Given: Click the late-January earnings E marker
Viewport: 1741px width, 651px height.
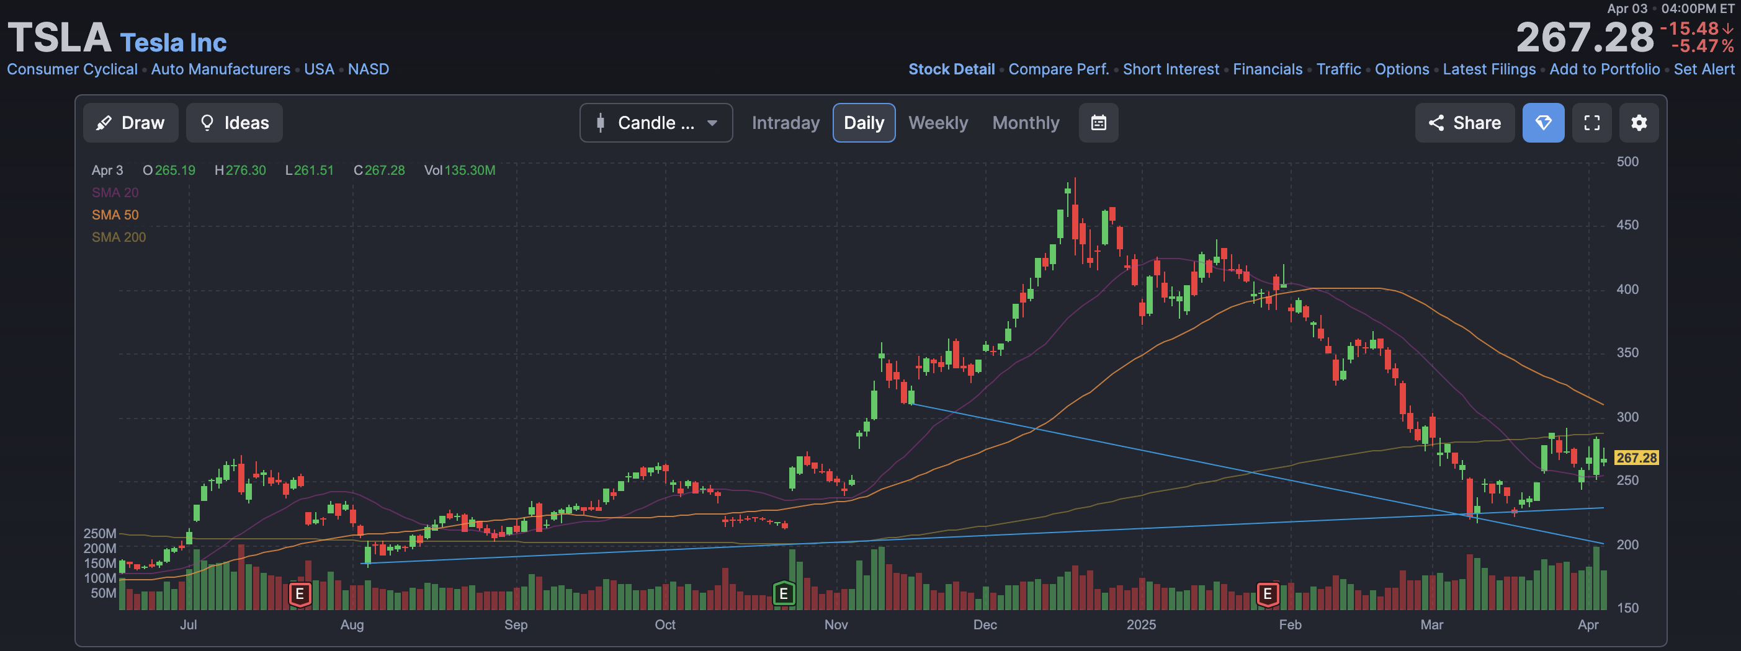Looking at the screenshot, I should [x=1267, y=595].
